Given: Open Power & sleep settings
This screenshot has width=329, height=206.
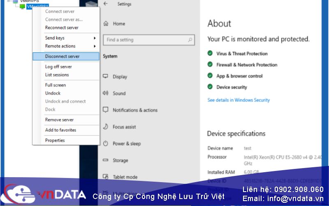Looking at the screenshot, I should pyautogui.click(x=127, y=144).
